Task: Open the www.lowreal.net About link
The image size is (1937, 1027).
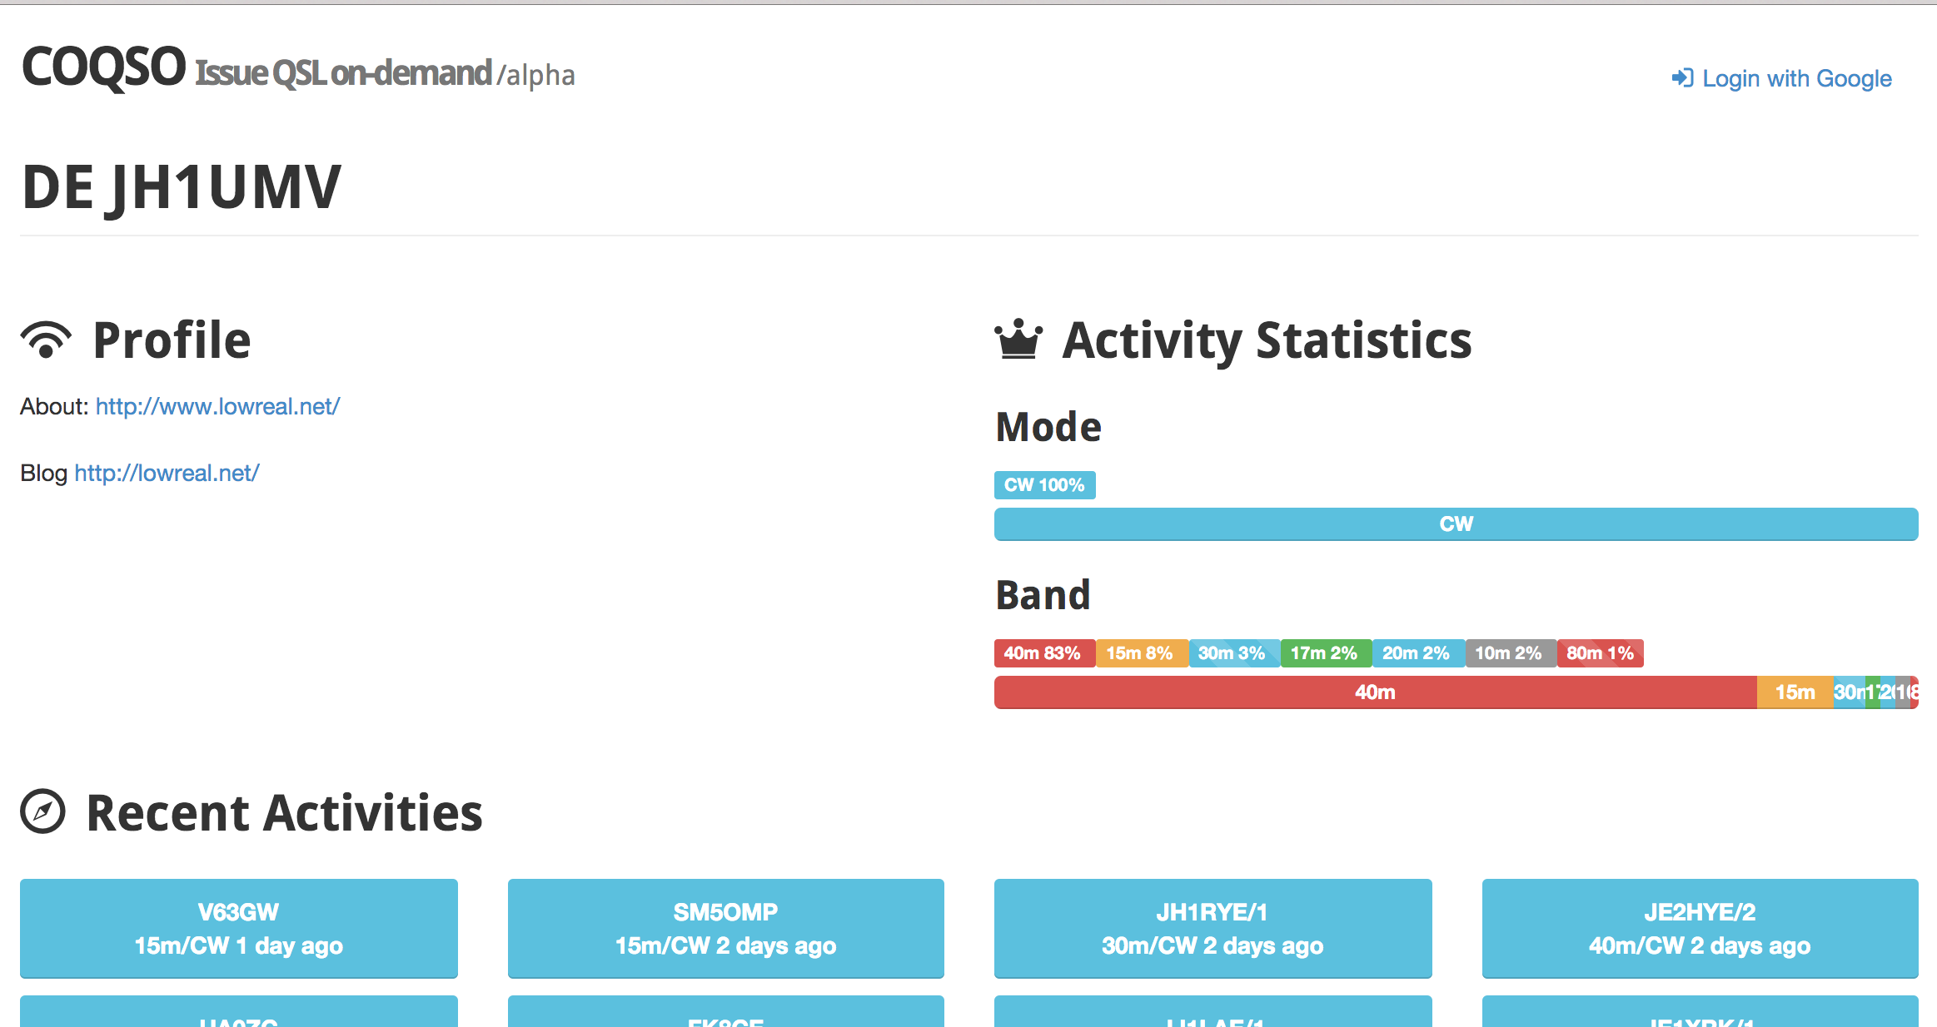Action: pos(217,406)
